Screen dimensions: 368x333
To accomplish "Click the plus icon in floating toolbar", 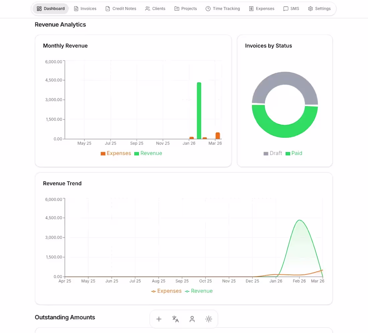I will click(159, 319).
